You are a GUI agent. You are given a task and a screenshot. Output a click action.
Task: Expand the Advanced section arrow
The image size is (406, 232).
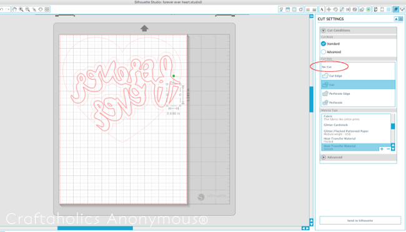pos(324,157)
